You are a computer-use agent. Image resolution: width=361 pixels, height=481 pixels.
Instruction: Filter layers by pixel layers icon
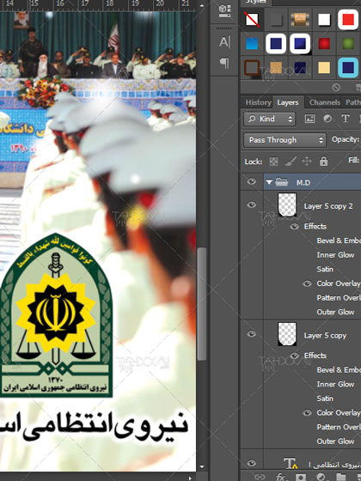[x=309, y=119]
